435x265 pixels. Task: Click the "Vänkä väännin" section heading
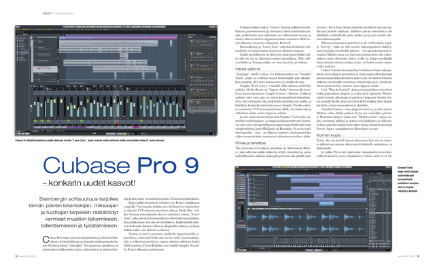point(247,69)
